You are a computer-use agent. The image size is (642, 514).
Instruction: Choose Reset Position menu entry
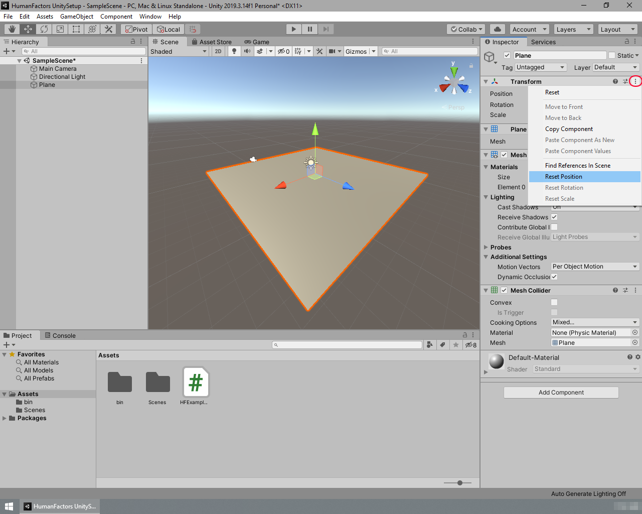585,177
